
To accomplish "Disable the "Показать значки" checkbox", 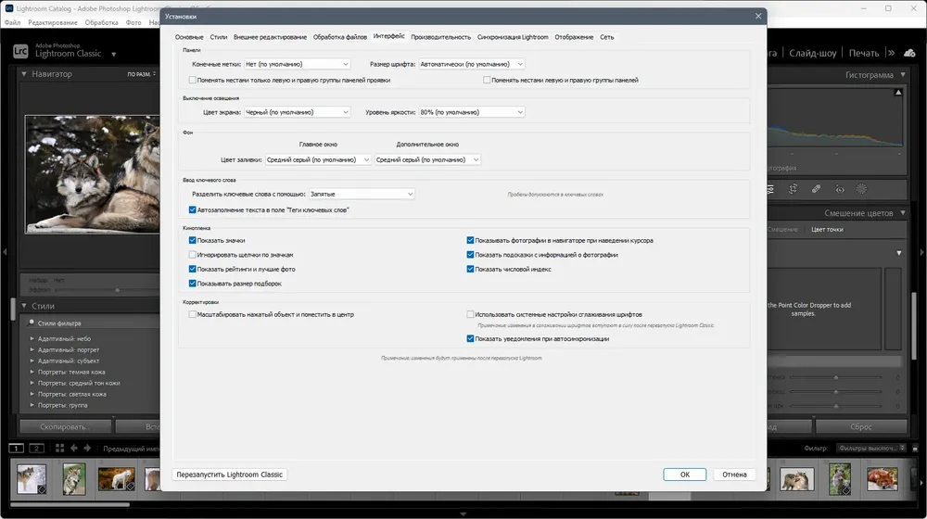I will (192, 241).
